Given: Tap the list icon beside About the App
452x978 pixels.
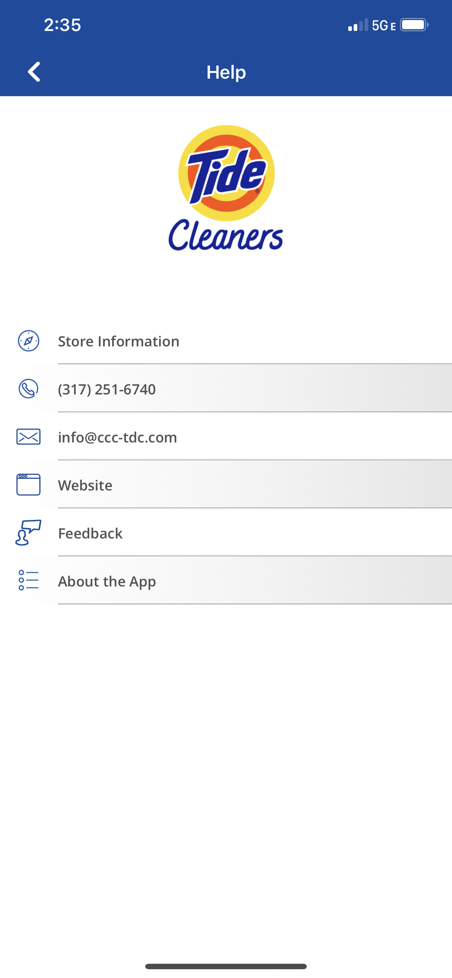Looking at the screenshot, I should pyautogui.click(x=28, y=580).
